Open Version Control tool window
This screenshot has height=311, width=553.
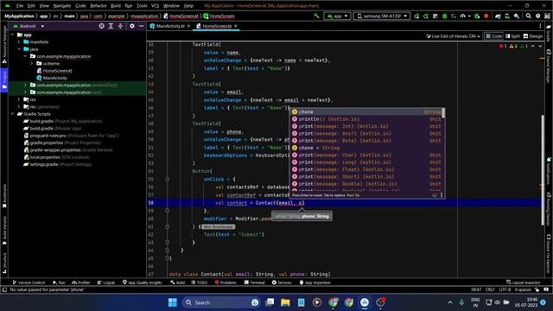[x=29, y=282]
